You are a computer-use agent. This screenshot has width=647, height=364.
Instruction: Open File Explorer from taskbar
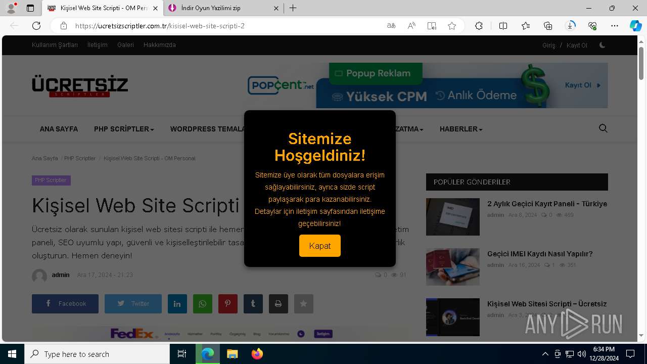[232, 354]
